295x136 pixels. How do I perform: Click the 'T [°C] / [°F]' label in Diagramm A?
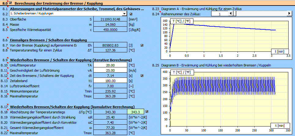[x=181, y=21]
